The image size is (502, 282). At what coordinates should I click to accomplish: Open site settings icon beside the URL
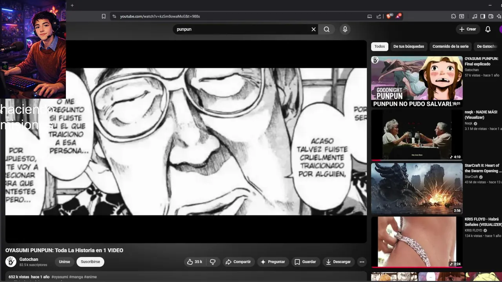[x=114, y=16]
